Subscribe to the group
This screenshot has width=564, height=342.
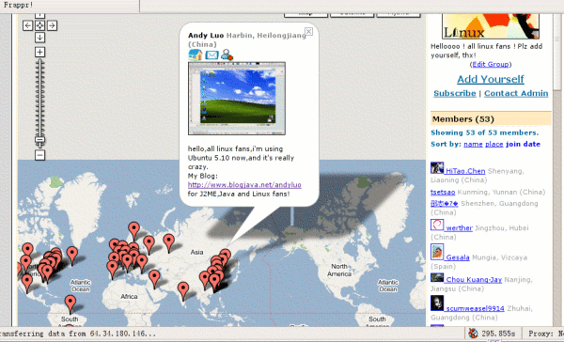(x=455, y=94)
